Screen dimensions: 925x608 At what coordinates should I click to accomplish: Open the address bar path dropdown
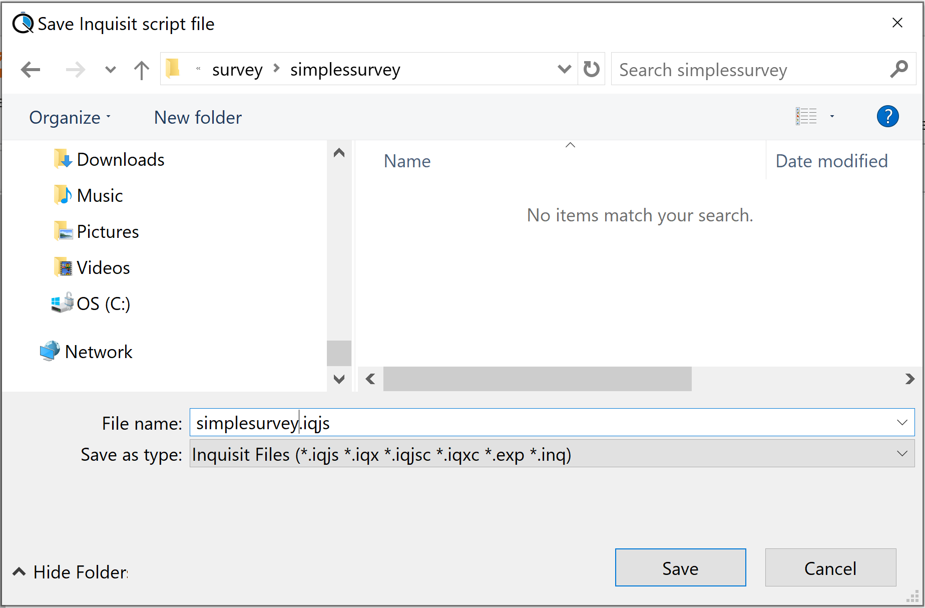coord(564,69)
